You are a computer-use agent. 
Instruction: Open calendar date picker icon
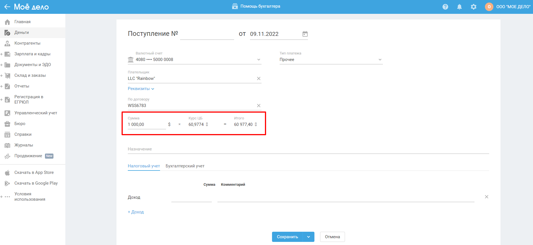305,34
